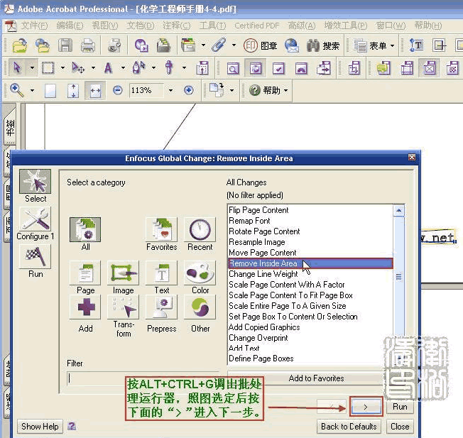Choose the Page category icon

pos(85,273)
